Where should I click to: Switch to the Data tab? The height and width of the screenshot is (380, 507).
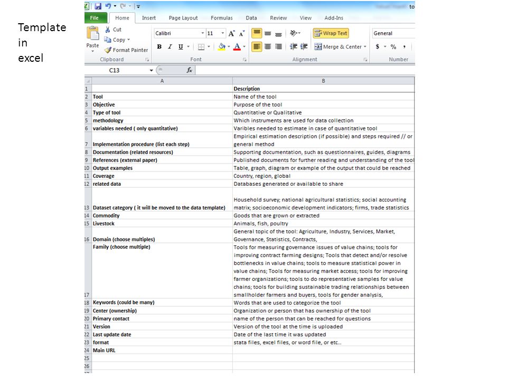(x=251, y=18)
